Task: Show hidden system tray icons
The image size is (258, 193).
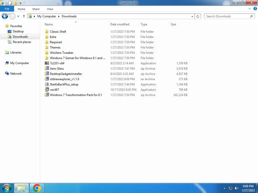Action: coord(224,188)
